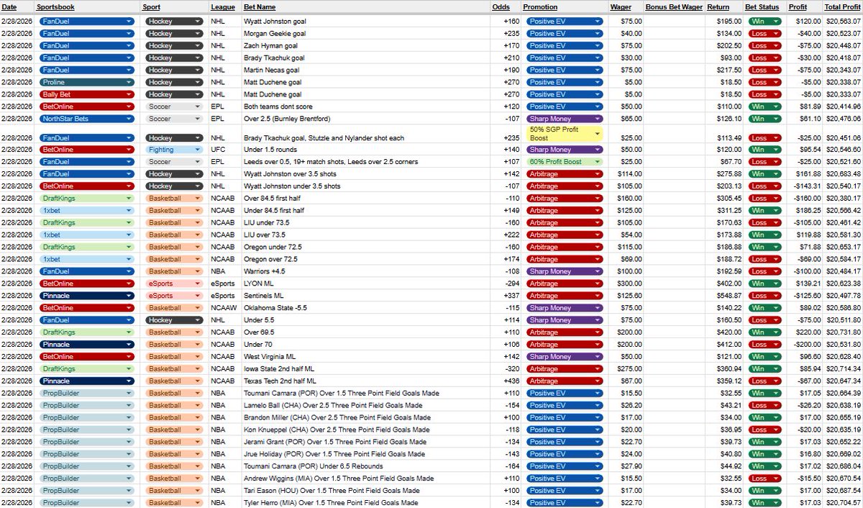
Task: Open the Fighting sport dropdown
Action: 175,150
